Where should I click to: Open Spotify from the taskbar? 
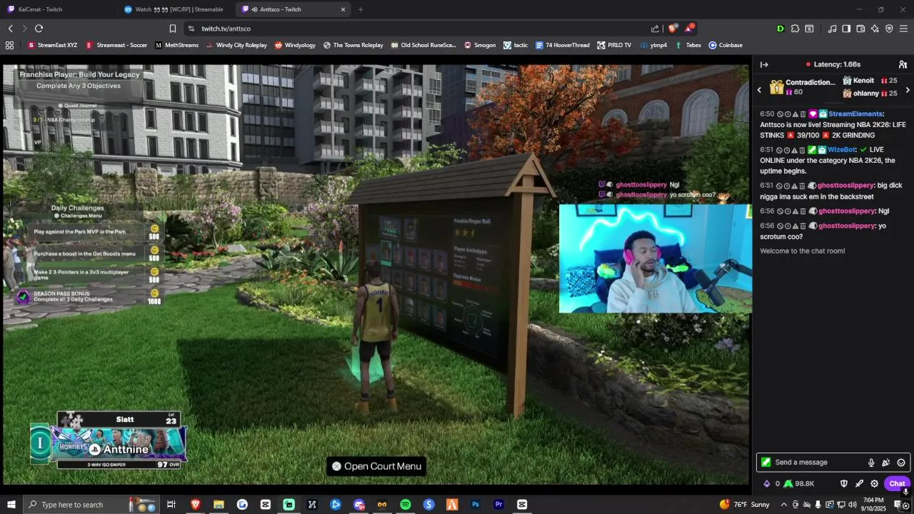(x=406, y=505)
